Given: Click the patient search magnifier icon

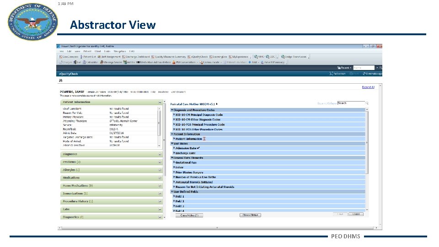Looking at the screenshot, I should tap(380, 68).
